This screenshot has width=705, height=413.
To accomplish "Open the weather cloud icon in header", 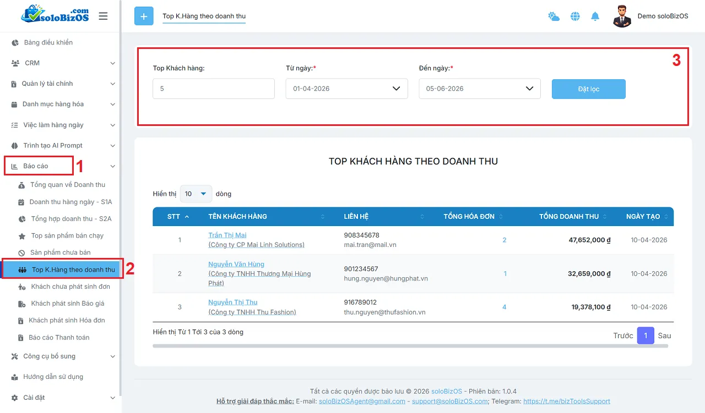I will pos(554,16).
